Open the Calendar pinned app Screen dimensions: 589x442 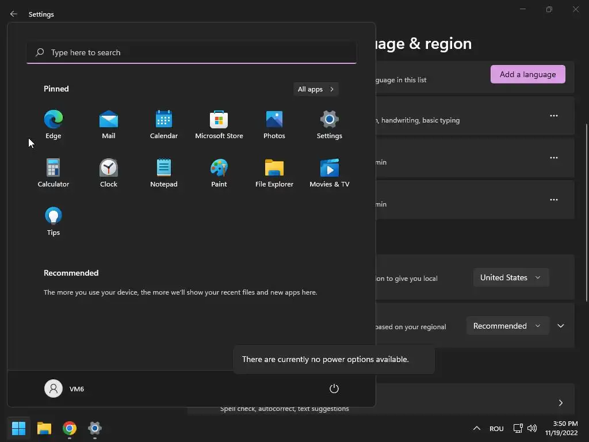coord(164,125)
